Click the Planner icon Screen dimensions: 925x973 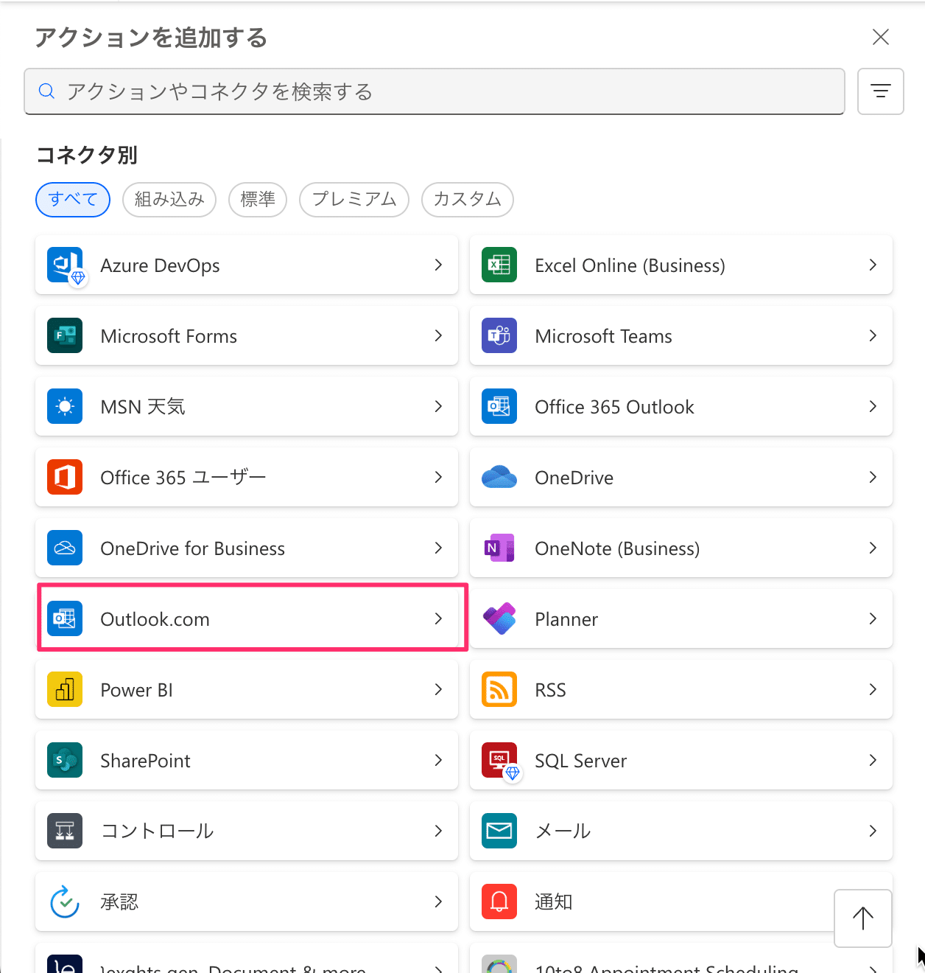click(499, 619)
